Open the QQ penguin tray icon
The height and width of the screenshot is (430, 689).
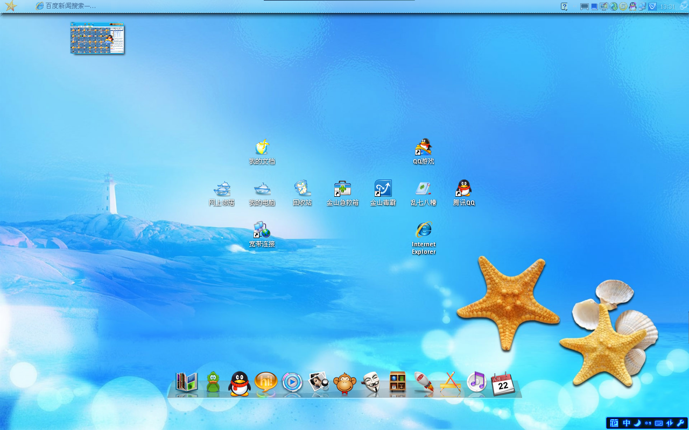point(632,6)
